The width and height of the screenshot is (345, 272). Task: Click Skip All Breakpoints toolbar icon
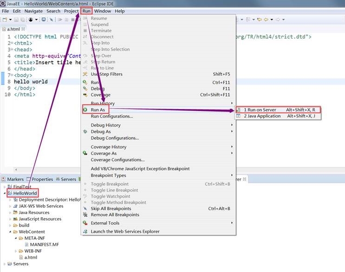[51, 19]
